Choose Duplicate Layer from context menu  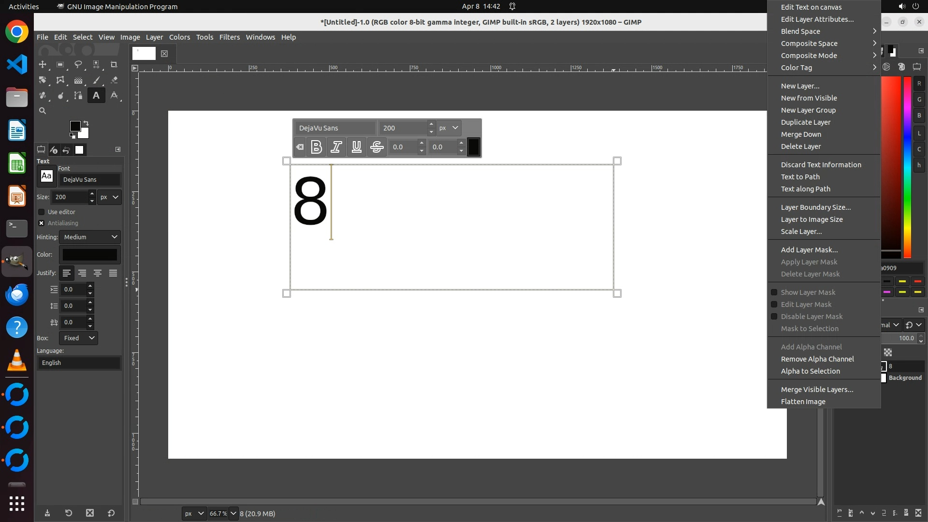(805, 122)
